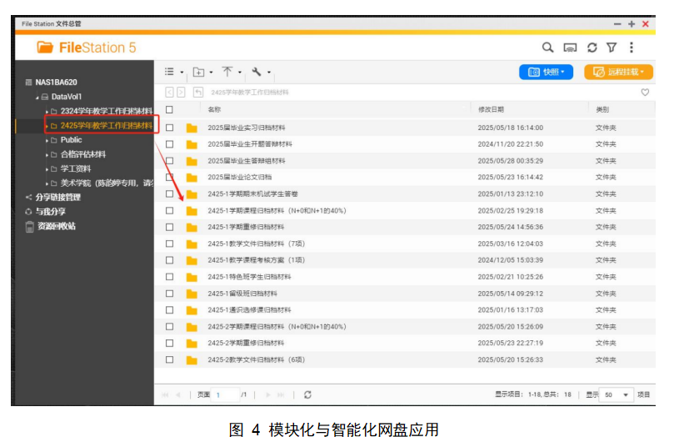This screenshot has width=674, height=437.
Task: Select 2324学年教学工作归档材料 in the tree
Action: pos(106,111)
